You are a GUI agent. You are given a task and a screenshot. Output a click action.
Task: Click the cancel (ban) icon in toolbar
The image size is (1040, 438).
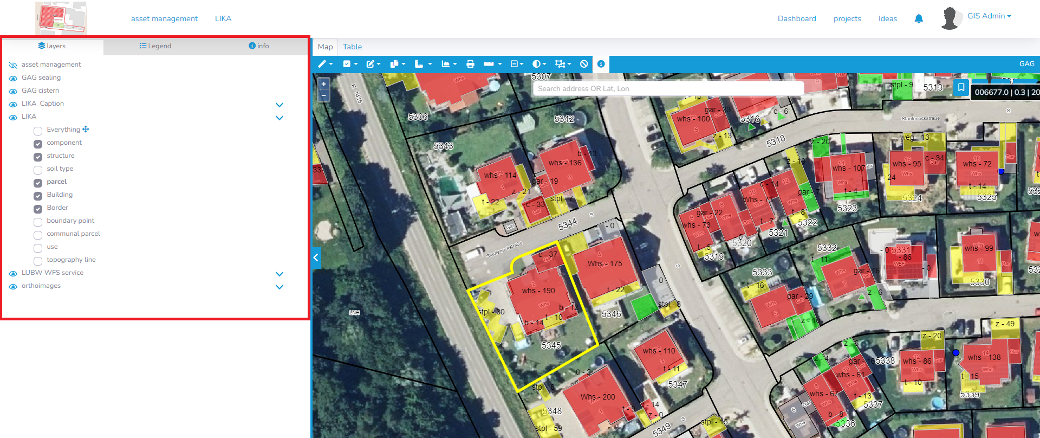pos(584,64)
